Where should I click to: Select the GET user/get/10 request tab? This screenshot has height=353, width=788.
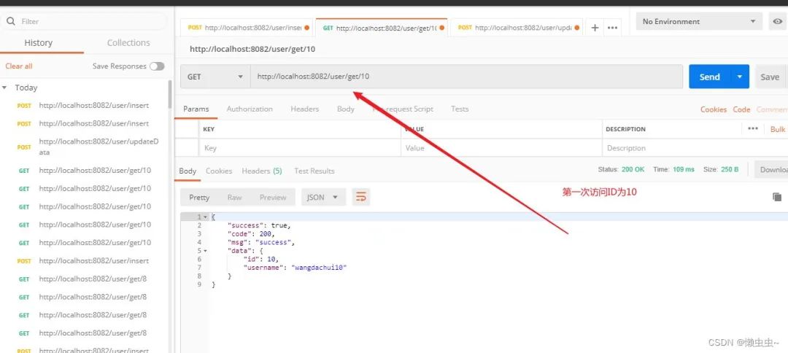tap(383, 28)
